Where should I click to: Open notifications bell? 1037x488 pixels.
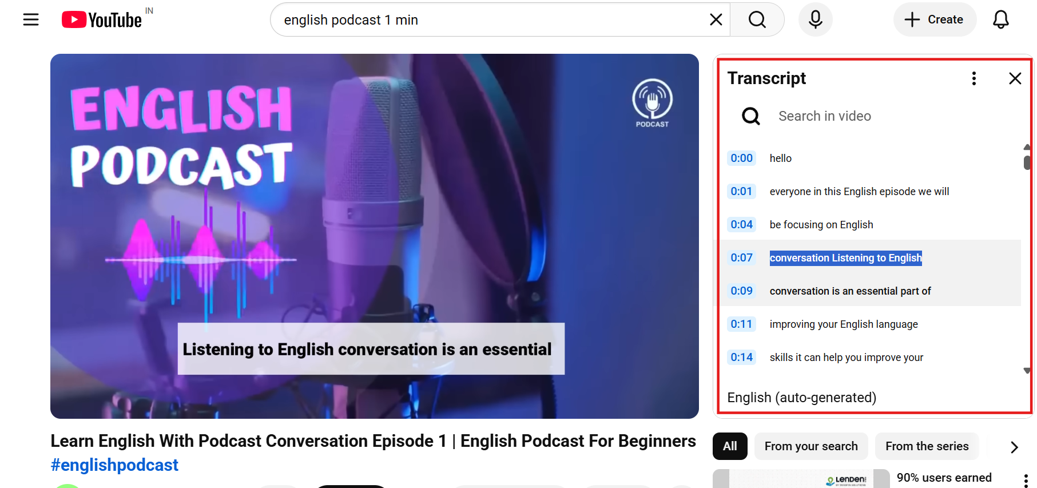[1001, 19]
